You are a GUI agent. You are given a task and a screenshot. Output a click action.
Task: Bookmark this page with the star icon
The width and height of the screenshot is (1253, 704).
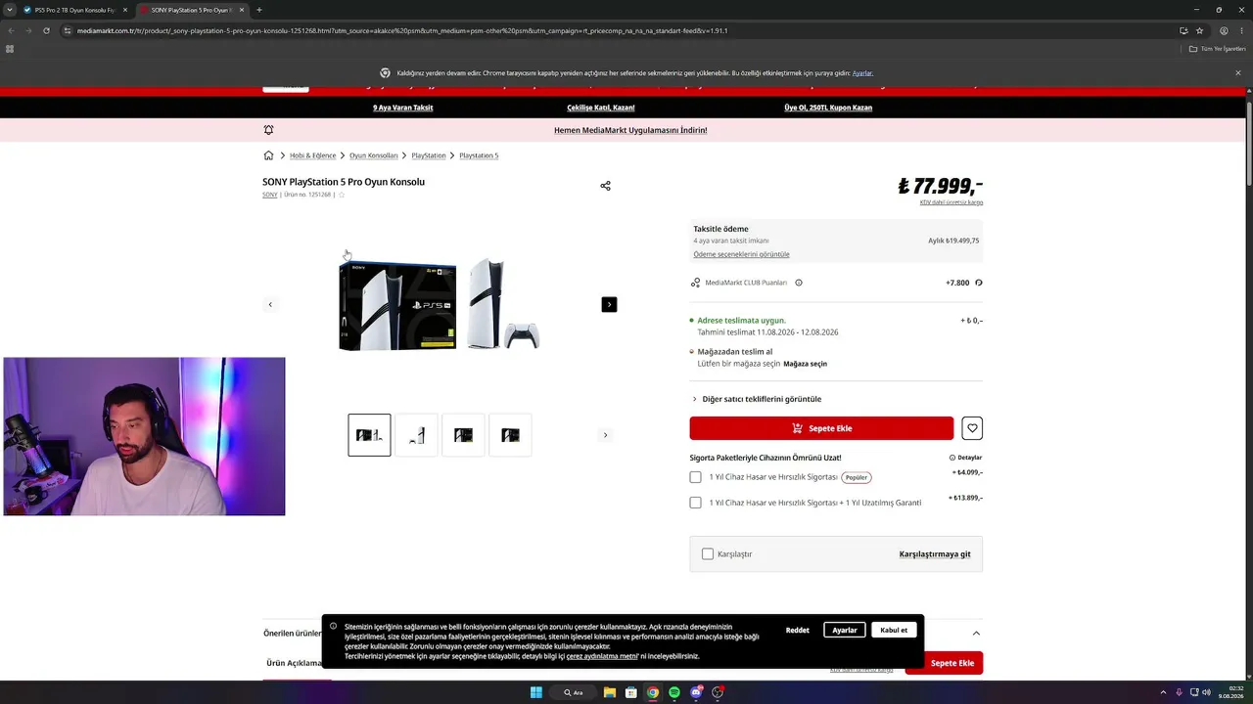1199,30
